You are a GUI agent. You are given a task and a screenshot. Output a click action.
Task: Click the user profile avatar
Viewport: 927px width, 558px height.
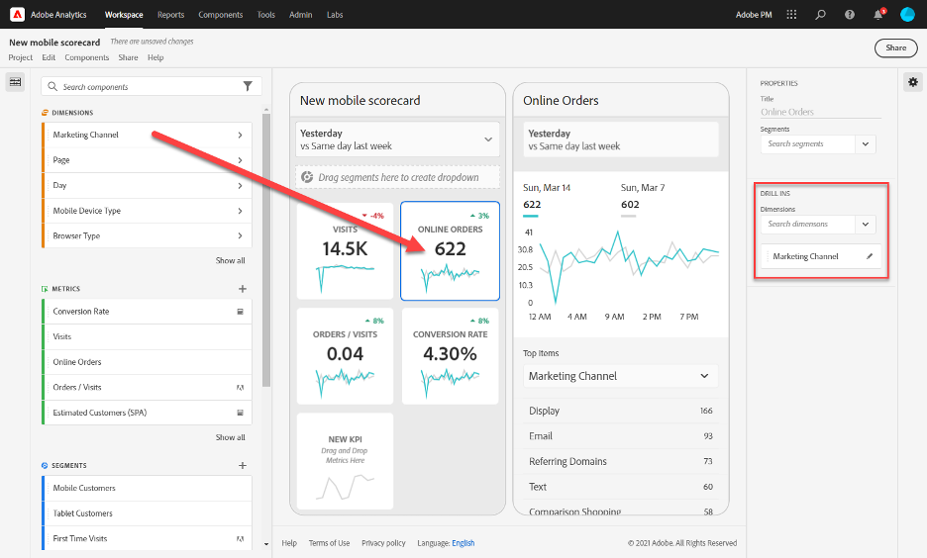pyautogui.click(x=907, y=14)
